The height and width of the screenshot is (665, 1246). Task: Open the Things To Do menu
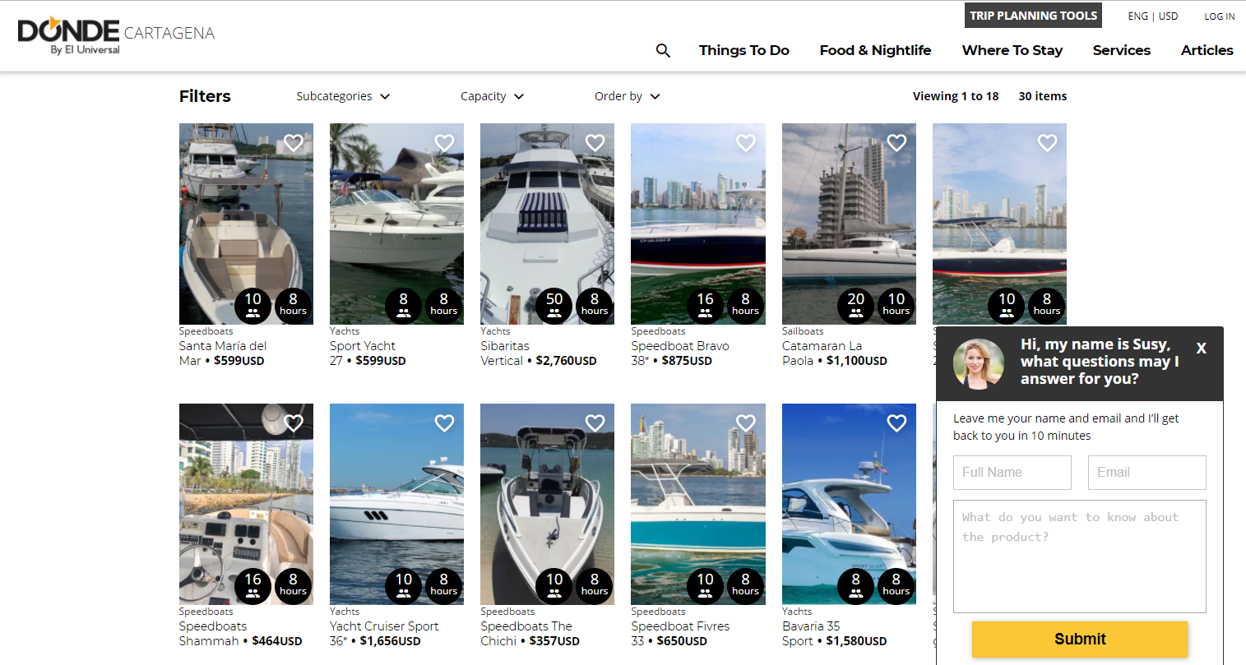click(743, 50)
